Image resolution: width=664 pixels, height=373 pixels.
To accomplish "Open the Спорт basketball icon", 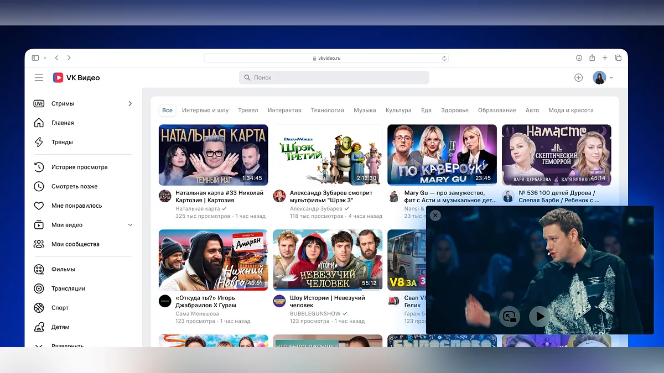I will click(x=39, y=308).
